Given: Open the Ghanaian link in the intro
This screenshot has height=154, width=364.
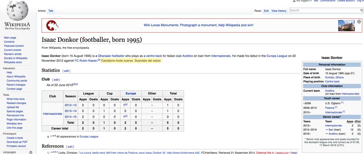Looking at the screenshot, I should [x=104, y=56].
